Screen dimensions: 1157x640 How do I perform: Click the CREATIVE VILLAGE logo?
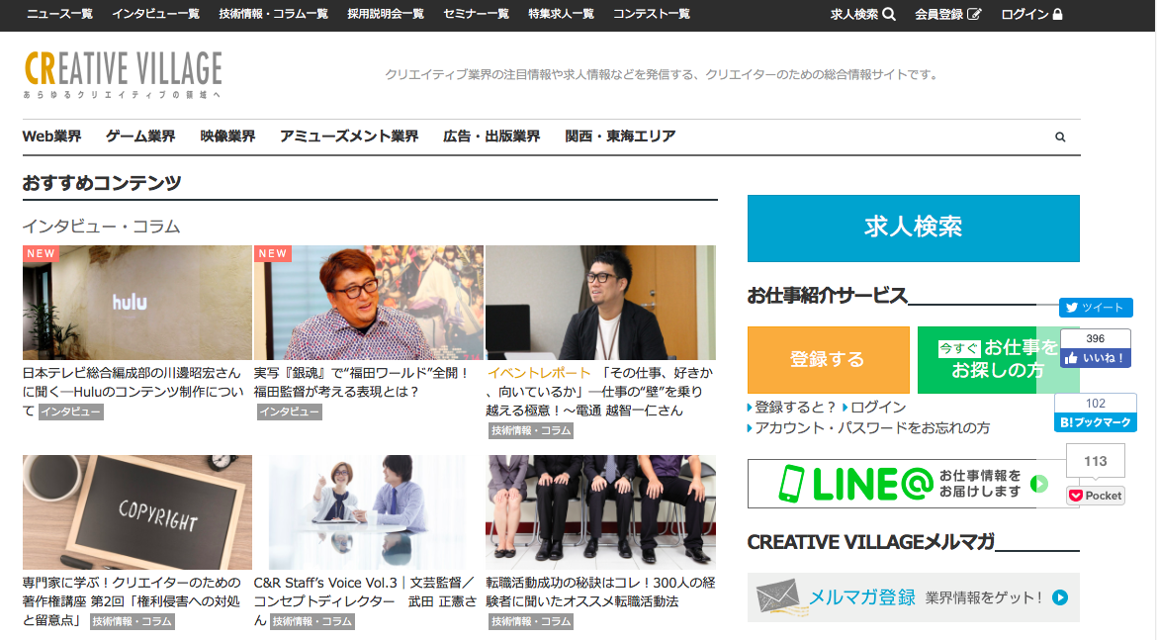point(123,73)
